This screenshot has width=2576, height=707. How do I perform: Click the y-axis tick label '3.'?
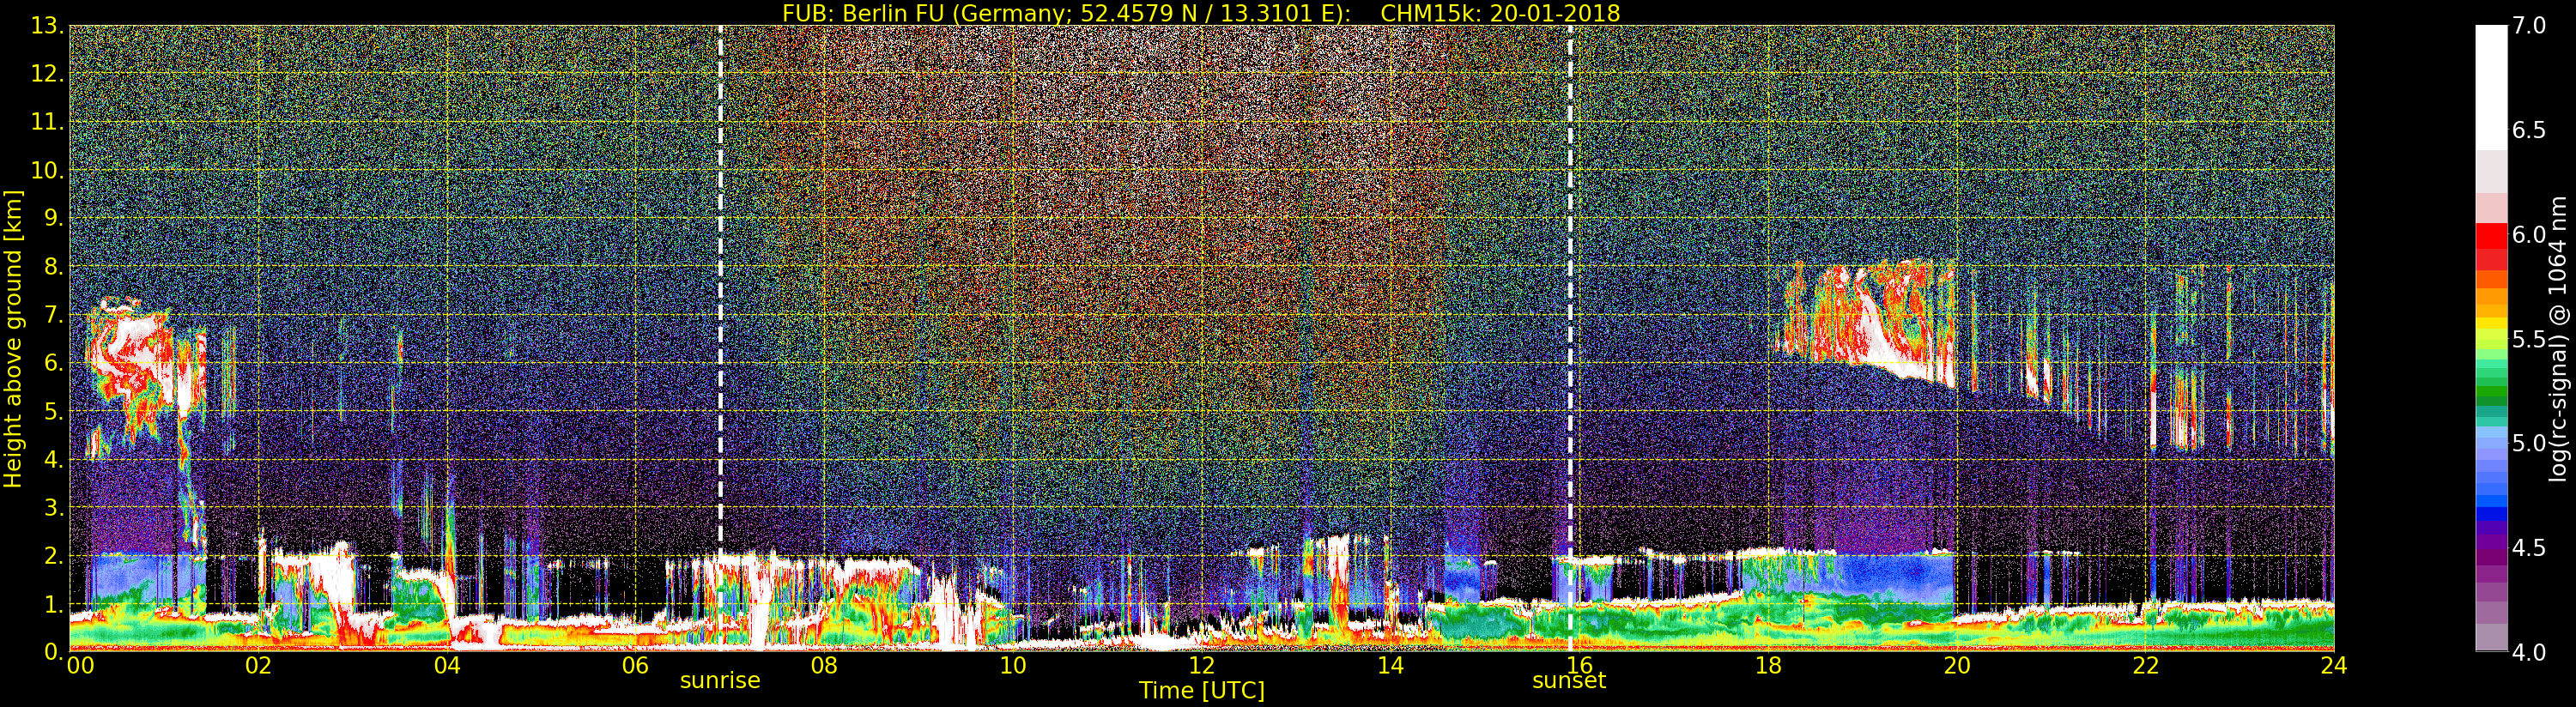(x=53, y=507)
